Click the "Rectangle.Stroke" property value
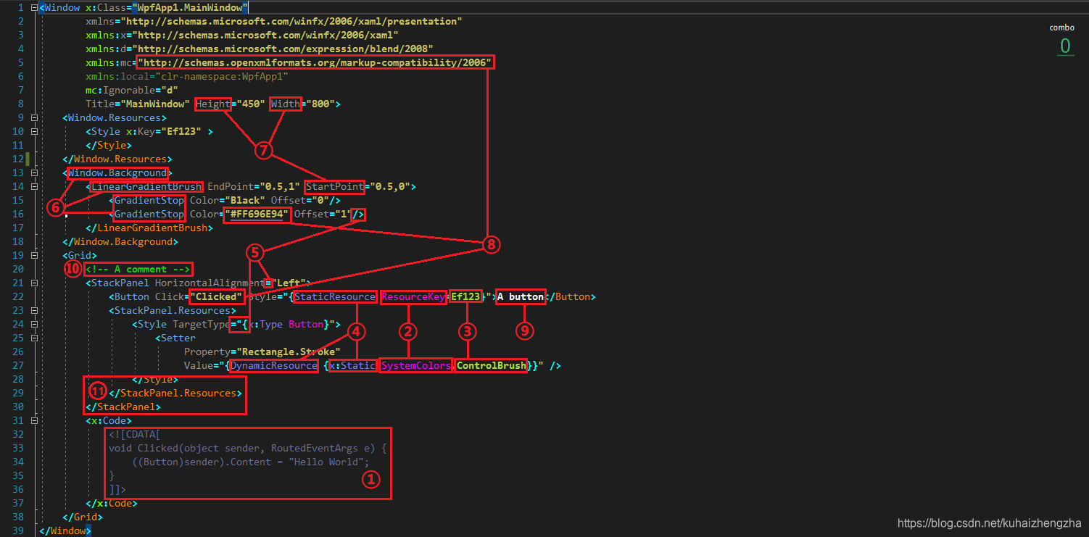 pyautogui.click(x=288, y=352)
